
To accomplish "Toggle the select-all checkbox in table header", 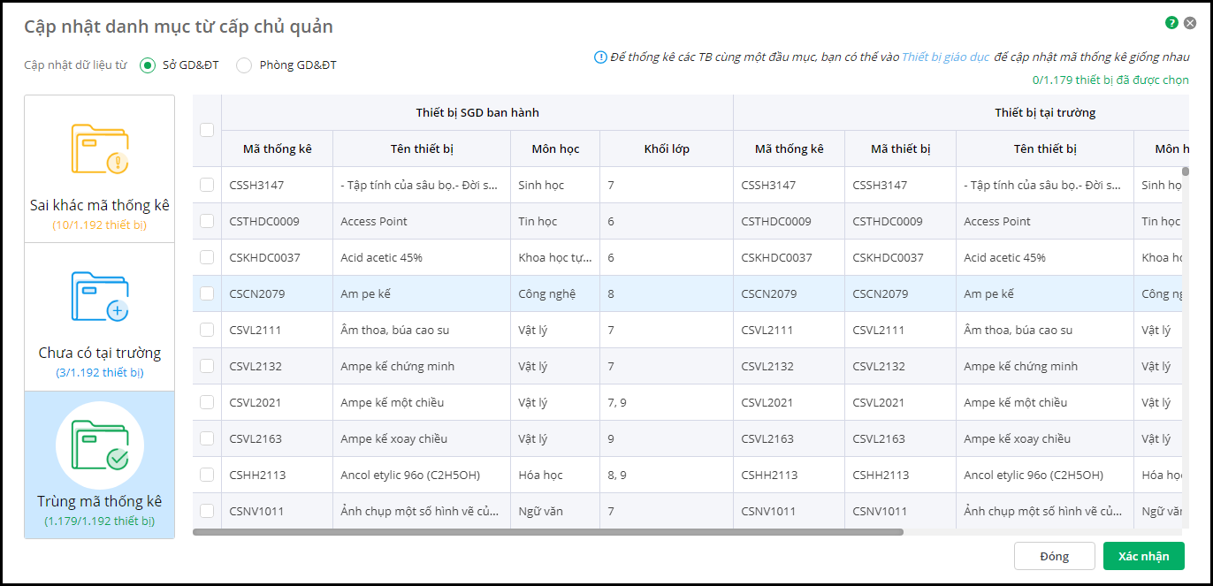I will click(x=207, y=130).
